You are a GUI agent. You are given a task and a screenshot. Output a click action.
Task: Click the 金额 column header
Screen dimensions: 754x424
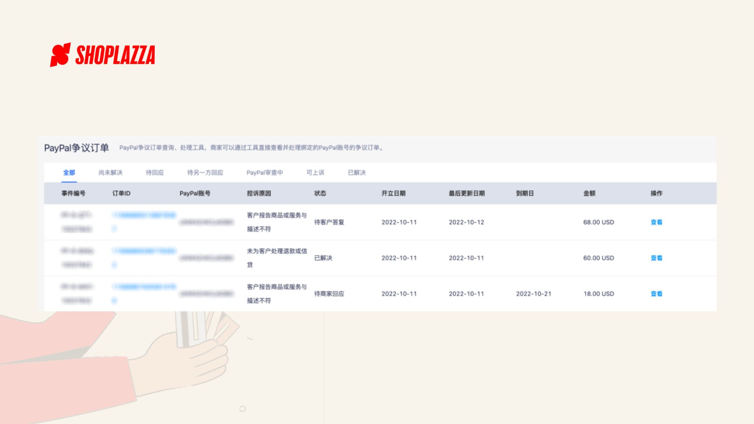point(589,193)
